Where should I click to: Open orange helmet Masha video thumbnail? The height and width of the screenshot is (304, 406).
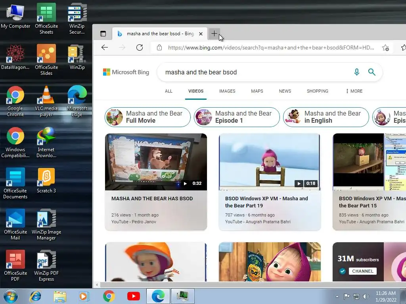click(156, 262)
